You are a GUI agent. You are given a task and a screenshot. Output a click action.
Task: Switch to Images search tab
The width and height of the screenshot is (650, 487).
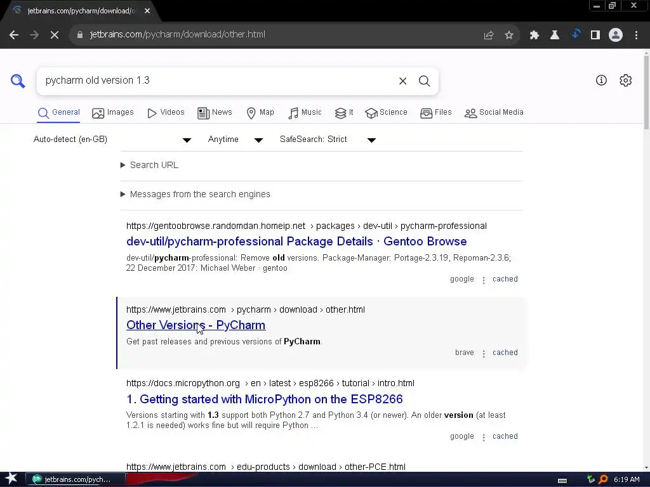[113, 113]
